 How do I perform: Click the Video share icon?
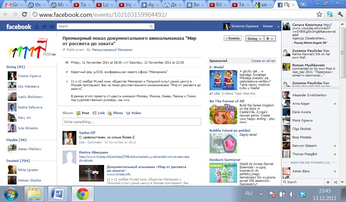click(128, 113)
